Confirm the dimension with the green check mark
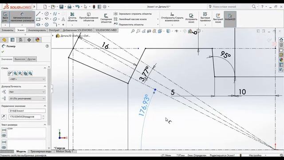The width and height of the screenshot is (284, 160). click(3, 52)
